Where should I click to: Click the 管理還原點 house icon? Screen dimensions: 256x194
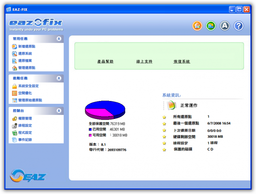click(x=14, y=68)
